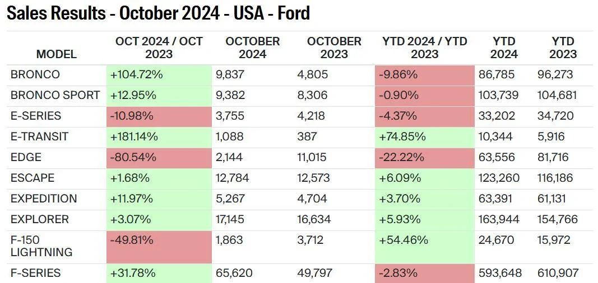598x283 pixels.
Task: Click the red -80.54% Edge cell
Action: (159, 157)
